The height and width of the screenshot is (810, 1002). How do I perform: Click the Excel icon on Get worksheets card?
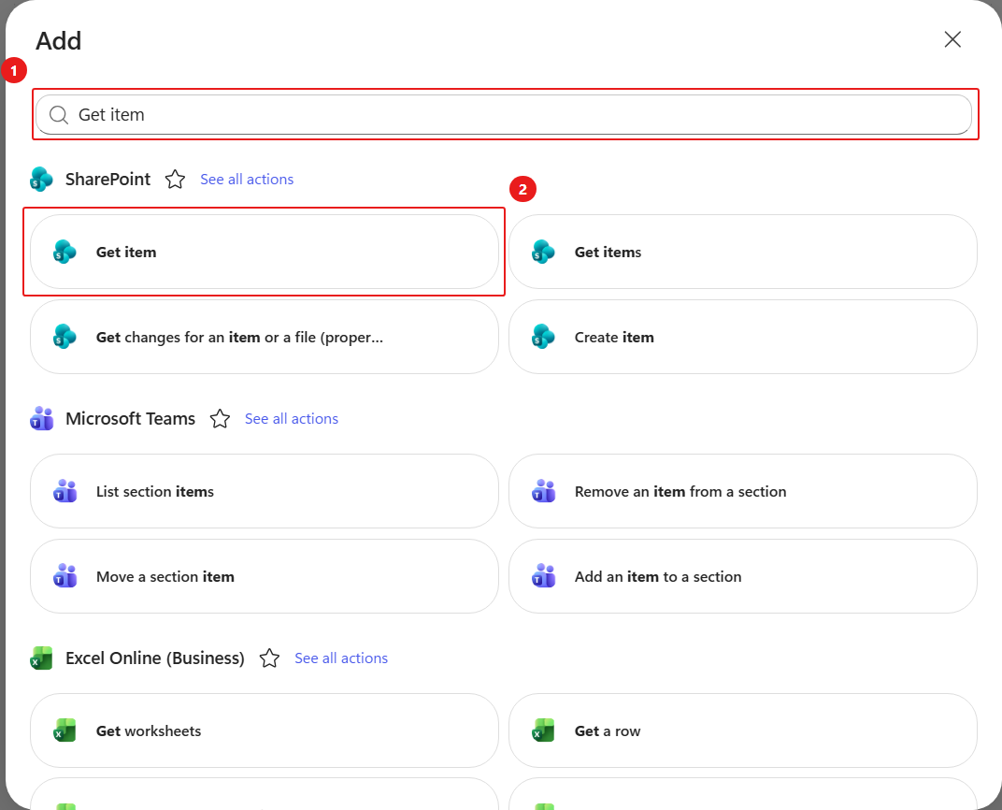tap(64, 730)
